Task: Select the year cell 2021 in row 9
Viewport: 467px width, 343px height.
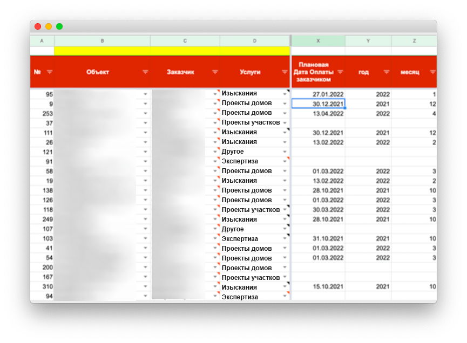Action: point(368,104)
